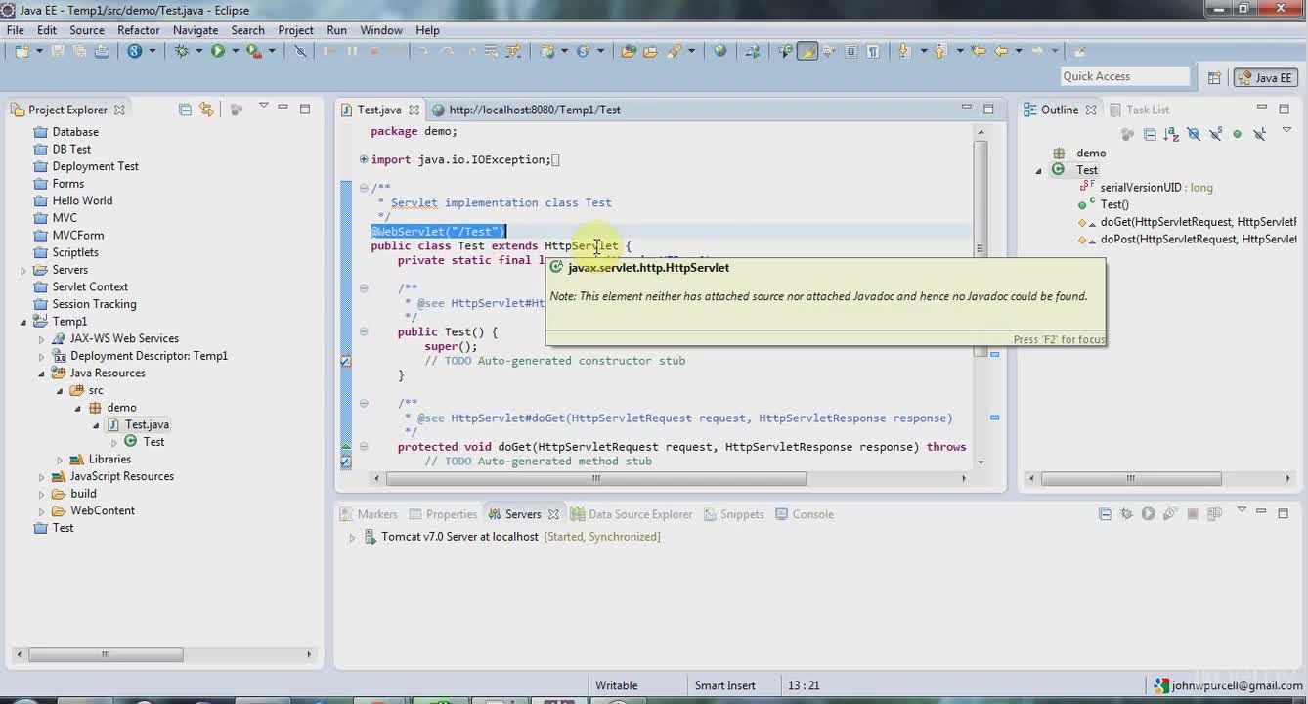
Task: Open the Navigate menu
Action: (x=196, y=30)
